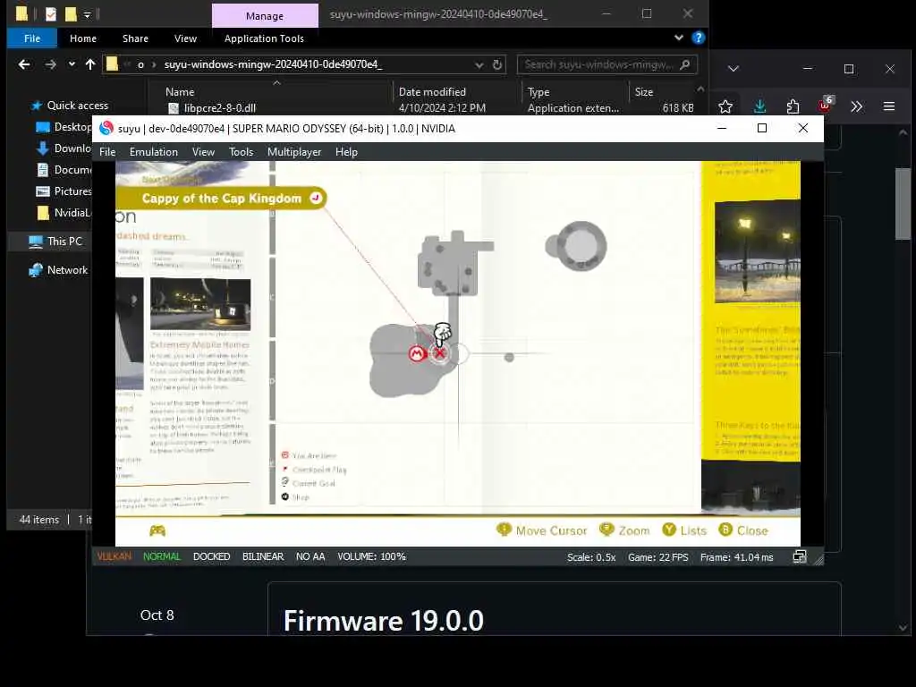Viewport: 916px width, 687px height.
Task: Open the Share ribbon tab in File Explorer
Action: click(x=135, y=38)
